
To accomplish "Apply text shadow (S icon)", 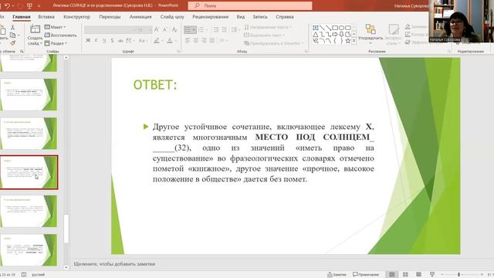I will [112, 40].
